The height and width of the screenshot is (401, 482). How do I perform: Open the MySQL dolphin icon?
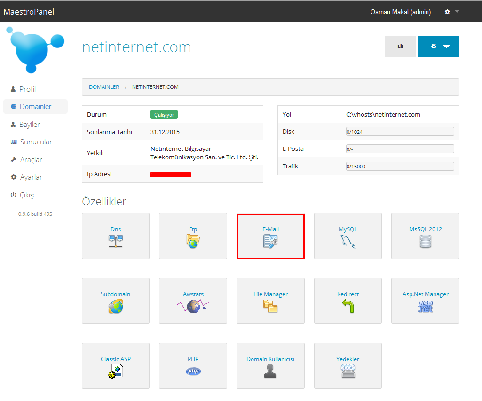pos(348,241)
